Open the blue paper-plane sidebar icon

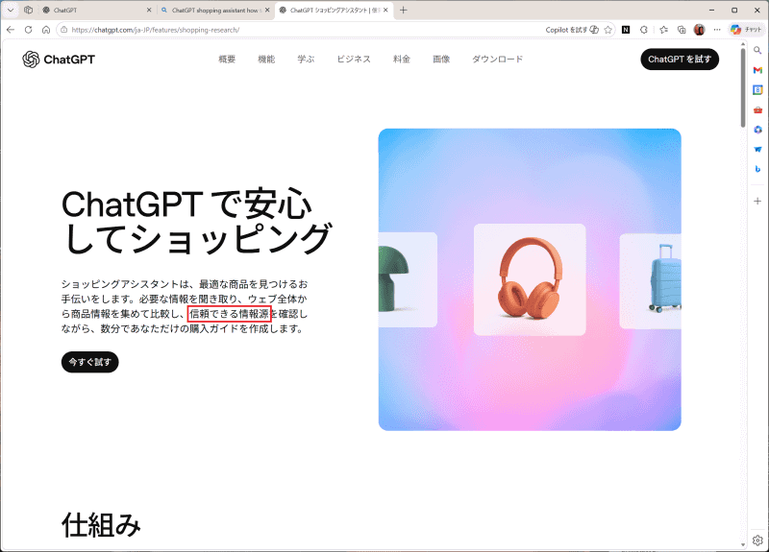click(757, 150)
